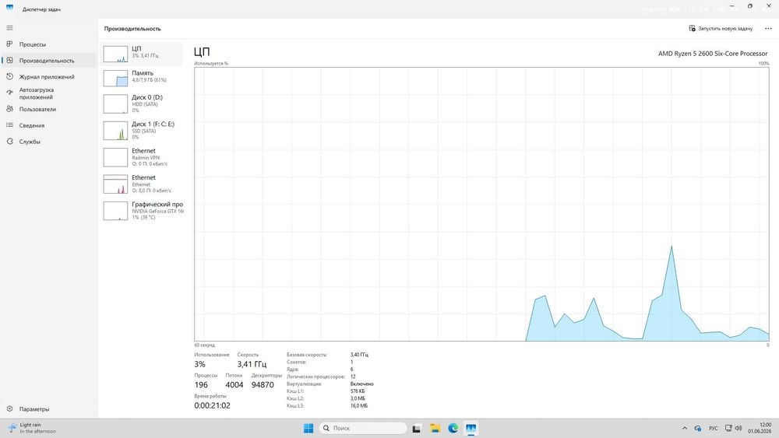Open the hamburger navigation menu
The image size is (779, 438).
[9, 28]
